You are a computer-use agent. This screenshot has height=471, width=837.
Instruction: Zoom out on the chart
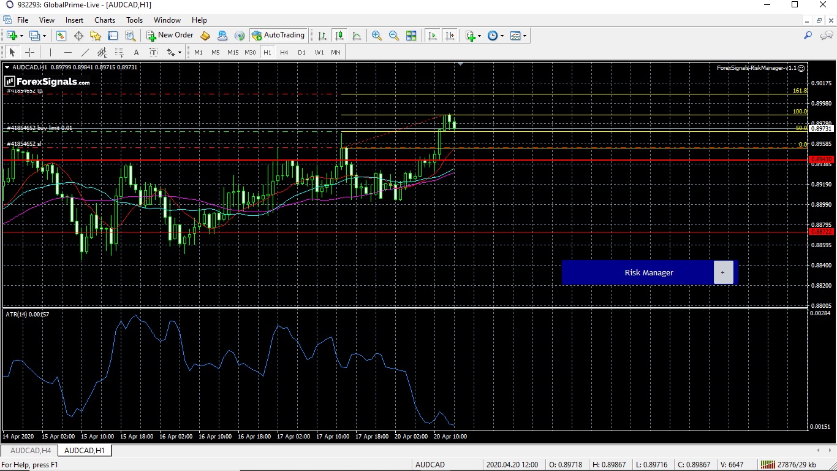pos(394,36)
